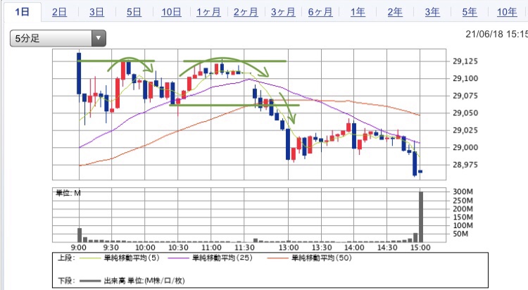Select the 1日 chart tab
528x290 pixels.
click(23, 12)
